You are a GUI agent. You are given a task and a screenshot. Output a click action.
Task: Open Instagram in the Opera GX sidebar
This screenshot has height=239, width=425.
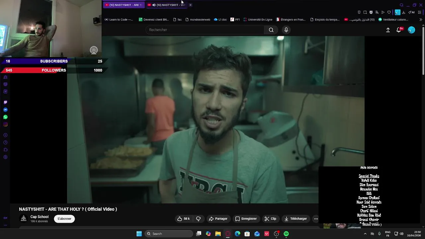(x=5, y=124)
